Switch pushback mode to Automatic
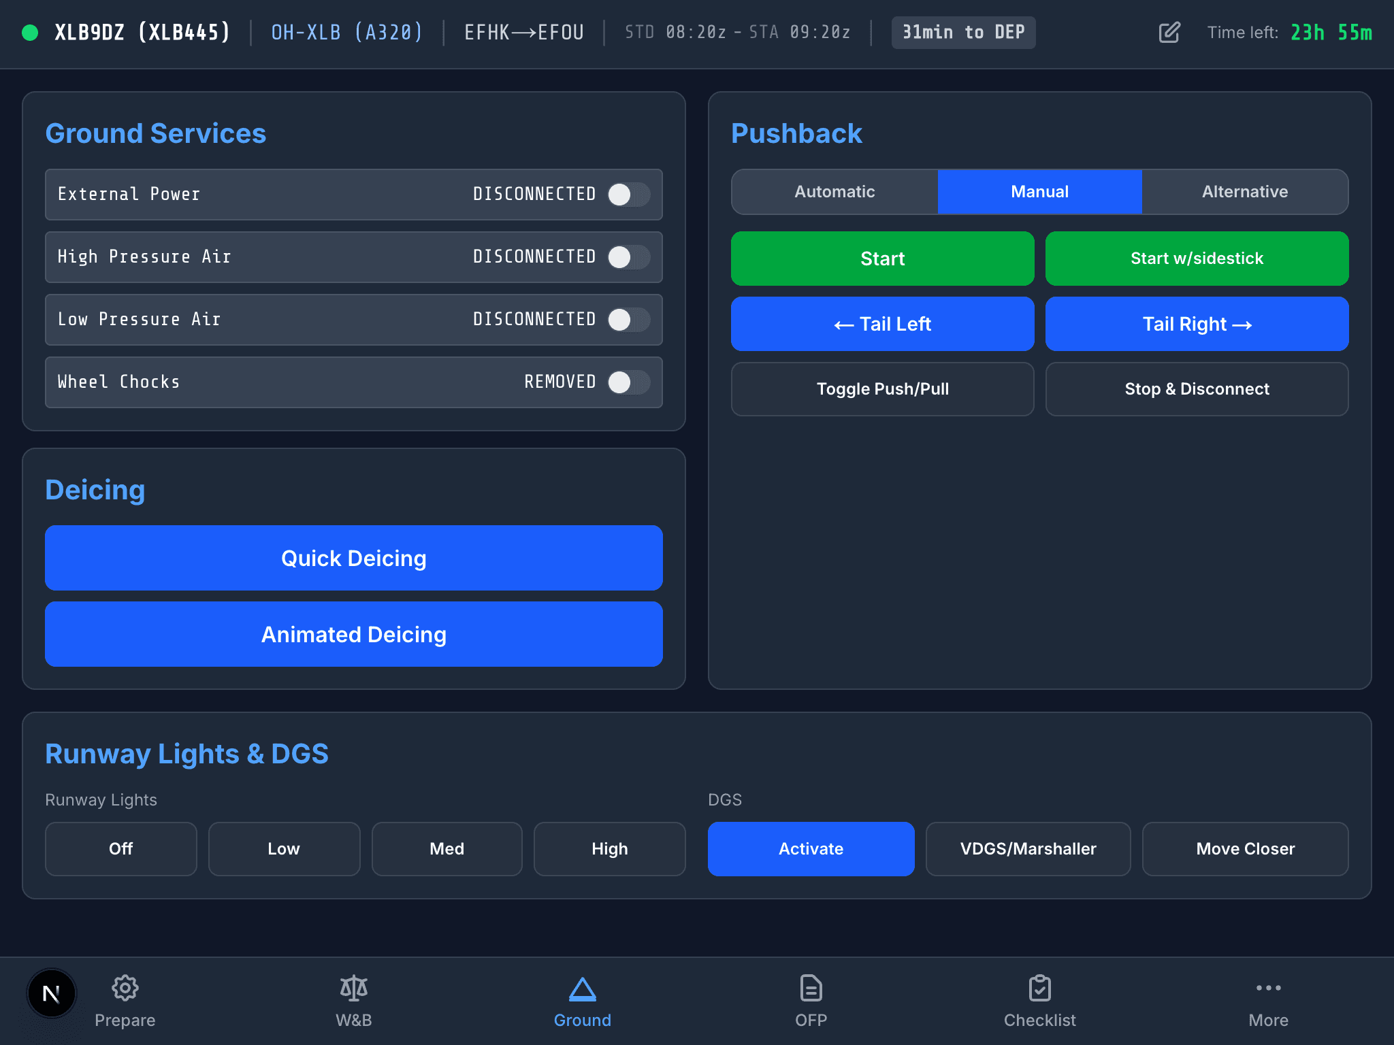1394x1045 pixels. 834,192
